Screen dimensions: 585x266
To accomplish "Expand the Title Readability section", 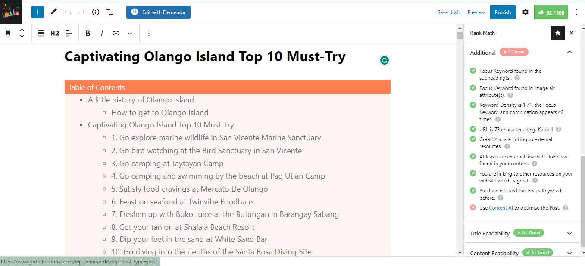I will (569, 233).
